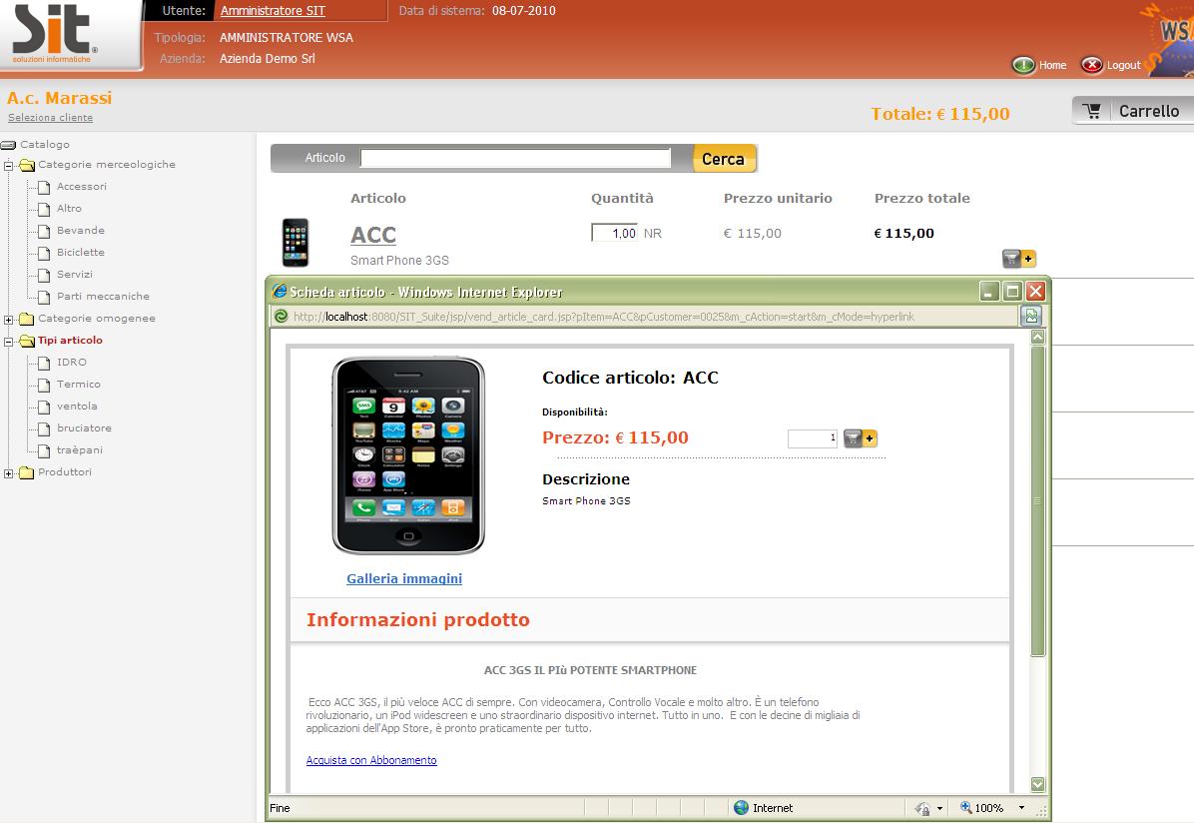
Task: Select the Bevande category
Action: click(81, 230)
